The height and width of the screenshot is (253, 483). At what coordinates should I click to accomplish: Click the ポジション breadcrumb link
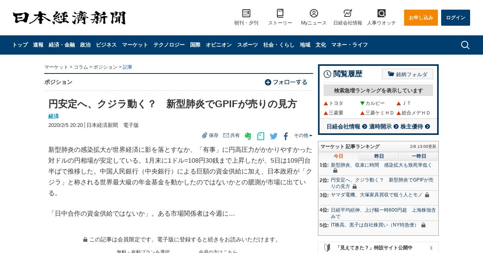click(x=105, y=67)
